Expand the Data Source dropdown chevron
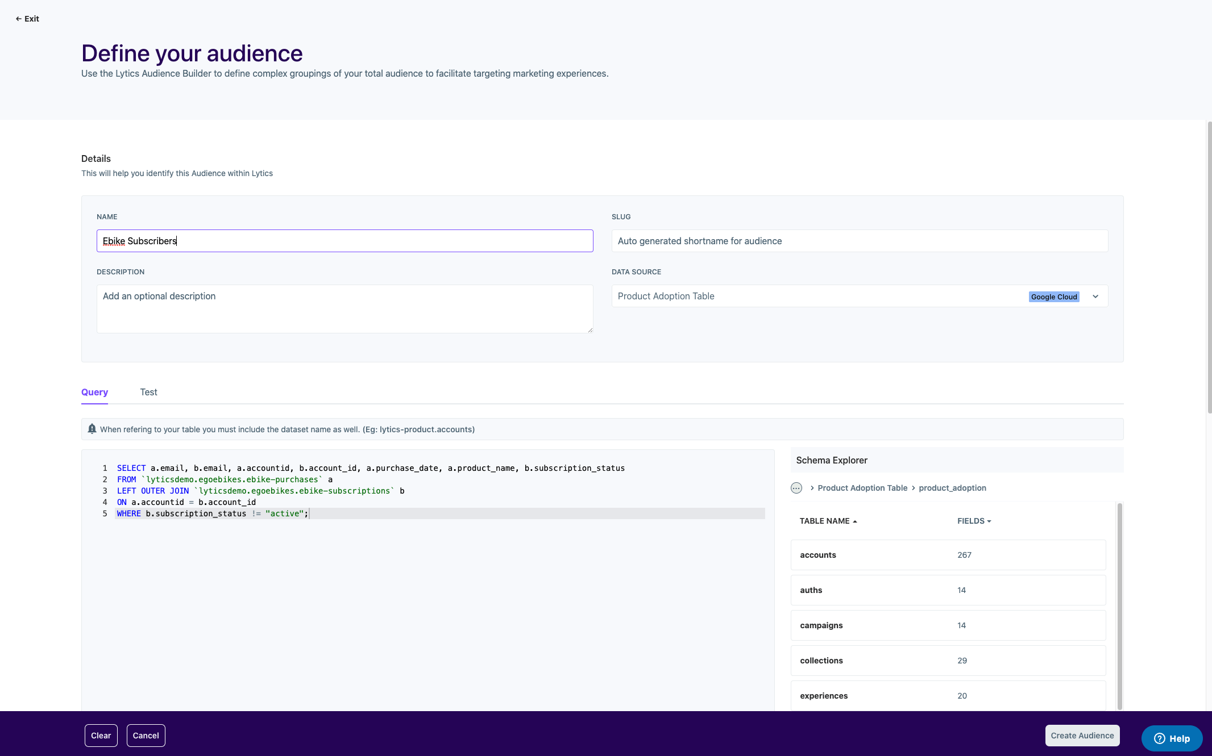This screenshot has width=1212, height=756. [x=1095, y=296]
